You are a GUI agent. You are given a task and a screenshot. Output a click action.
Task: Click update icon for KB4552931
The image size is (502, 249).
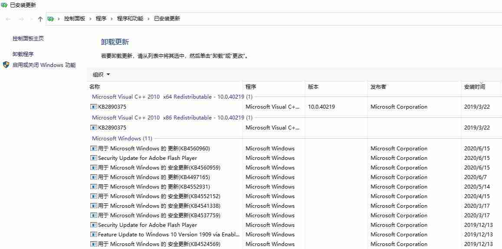coord(93,186)
